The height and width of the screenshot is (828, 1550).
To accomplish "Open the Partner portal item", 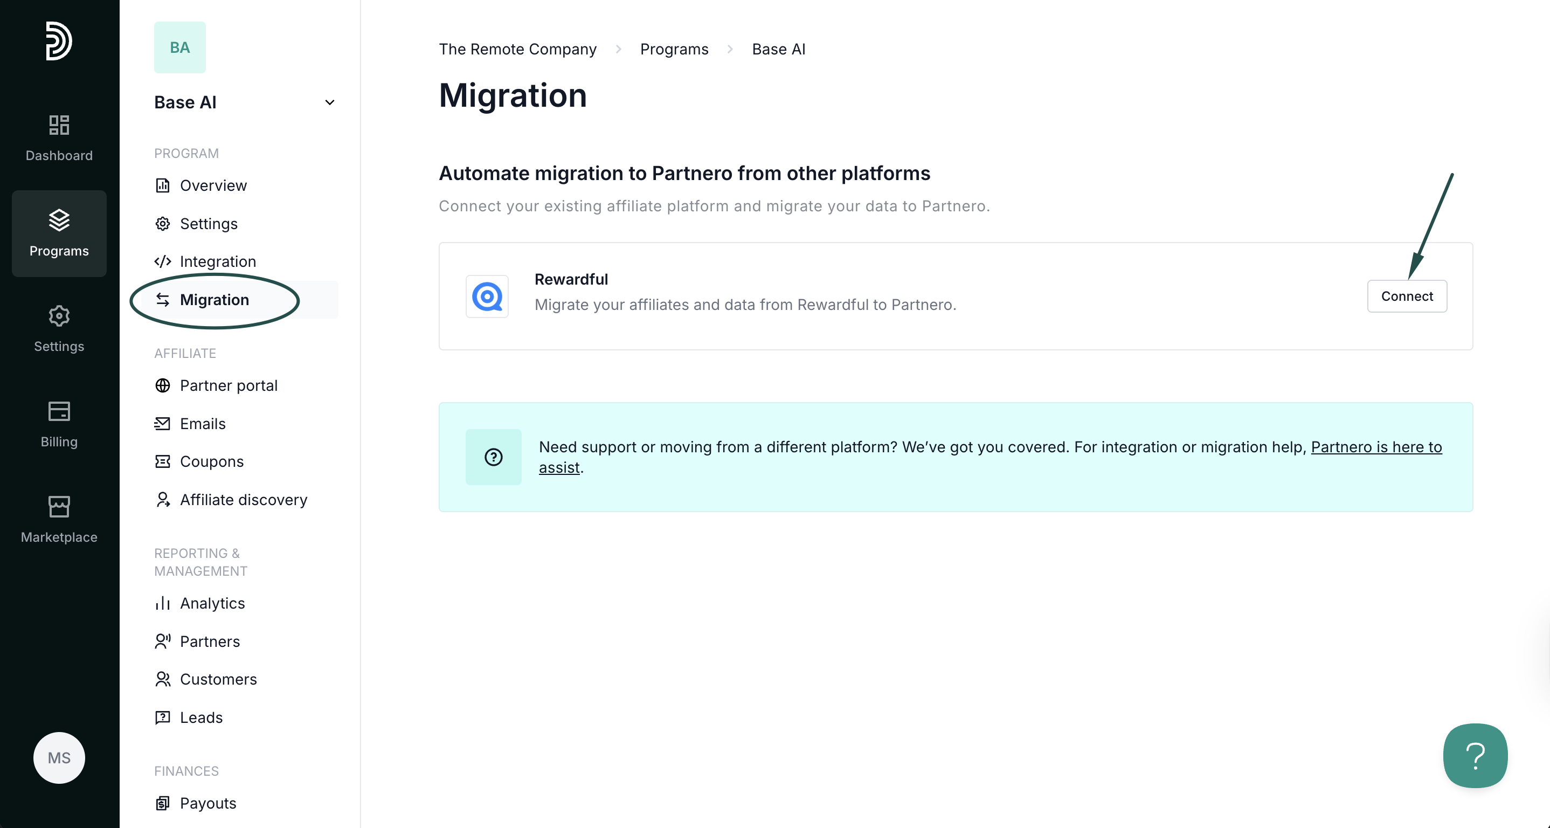I will tap(228, 385).
